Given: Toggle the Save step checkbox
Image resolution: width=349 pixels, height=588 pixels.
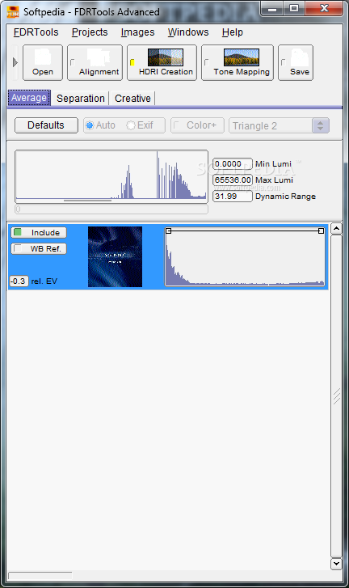Looking at the screenshot, I should (x=283, y=62).
